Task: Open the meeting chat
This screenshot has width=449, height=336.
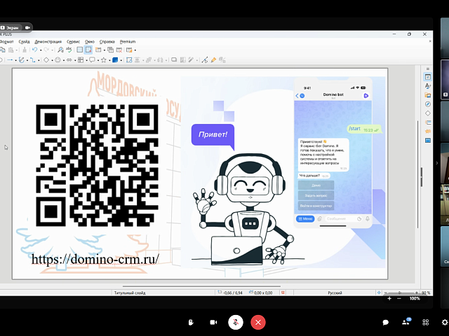Action: 385,323
